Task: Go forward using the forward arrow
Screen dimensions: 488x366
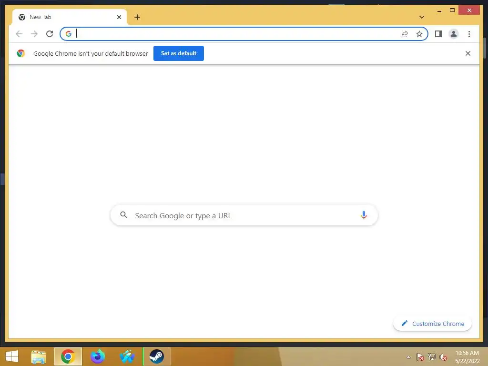Action: tap(34, 34)
